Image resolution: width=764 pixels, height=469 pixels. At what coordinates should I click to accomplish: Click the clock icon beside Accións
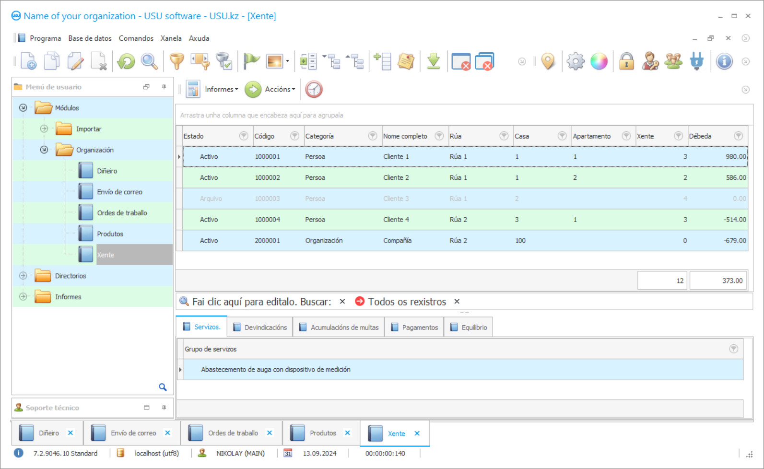pos(314,89)
